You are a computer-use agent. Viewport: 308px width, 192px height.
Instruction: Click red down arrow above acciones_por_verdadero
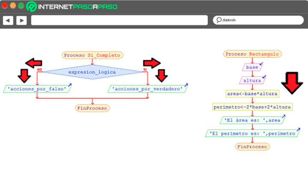(161, 75)
